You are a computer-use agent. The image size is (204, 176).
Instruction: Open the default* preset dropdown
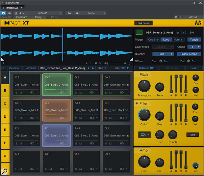click(x=44, y=13)
